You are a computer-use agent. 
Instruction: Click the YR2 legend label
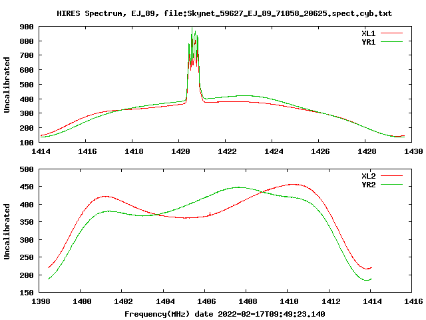pyautogui.click(x=368, y=185)
